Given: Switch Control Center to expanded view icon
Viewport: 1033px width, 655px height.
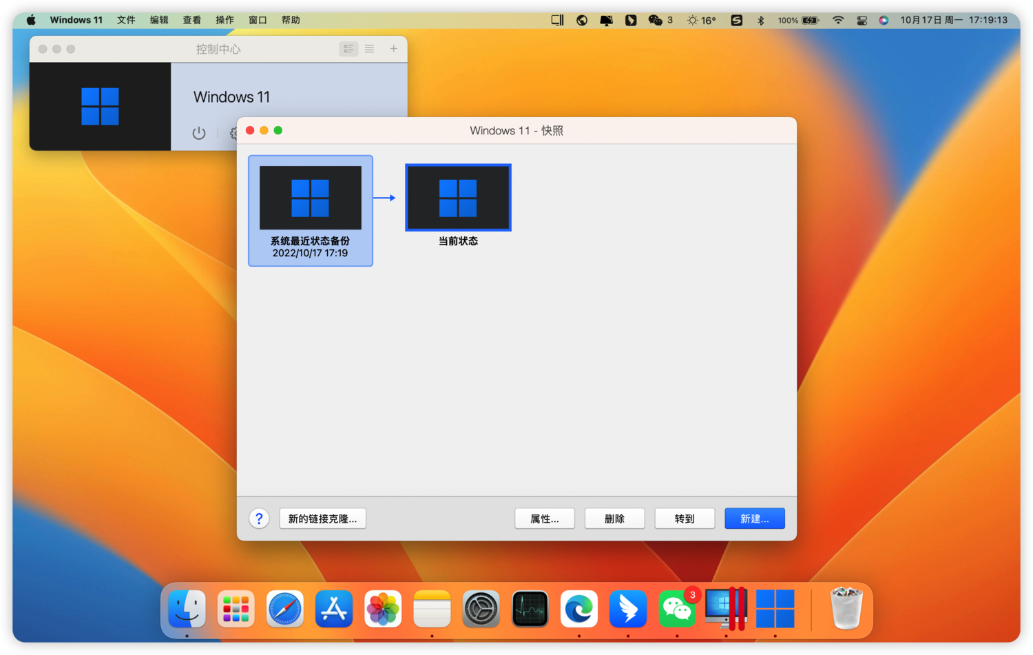Looking at the screenshot, I should (x=348, y=49).
